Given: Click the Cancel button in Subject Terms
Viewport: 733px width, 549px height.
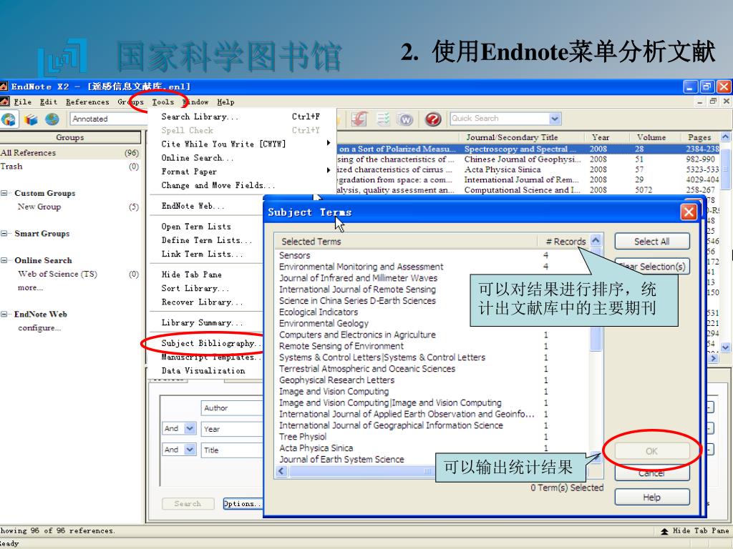Looking at the screenshot, I should coord(651,473).
